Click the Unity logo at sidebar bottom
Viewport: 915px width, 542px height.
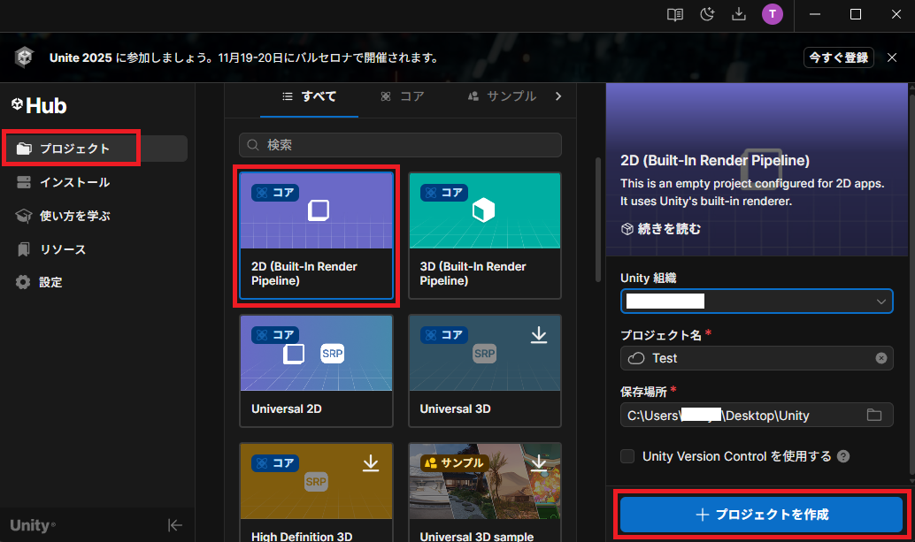coord(33,525)
